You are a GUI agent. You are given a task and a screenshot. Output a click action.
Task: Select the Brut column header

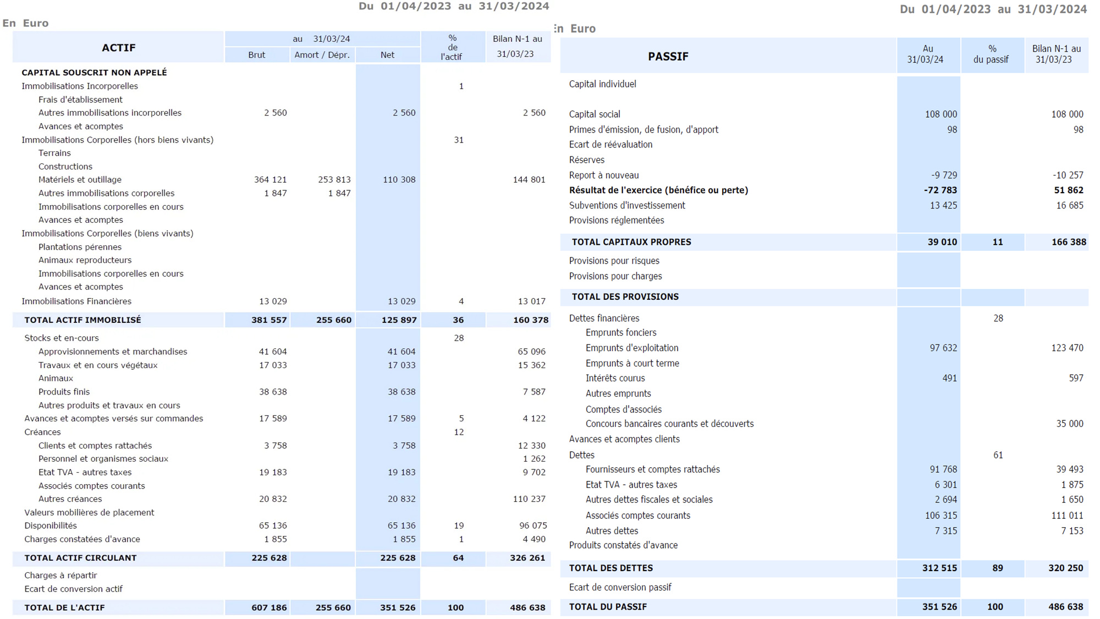pyautogui.click(x=256, y=55)
